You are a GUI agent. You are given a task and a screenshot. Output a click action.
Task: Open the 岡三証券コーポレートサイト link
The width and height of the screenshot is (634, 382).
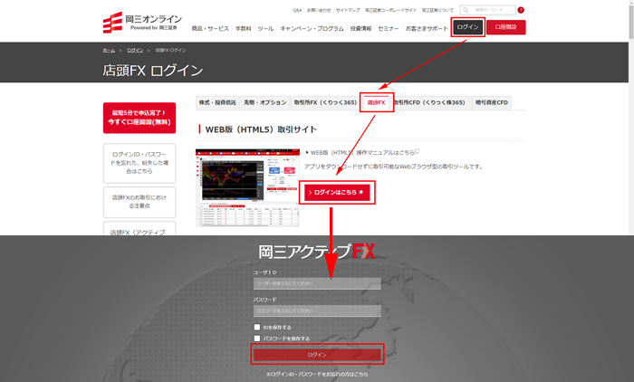pyautogui.click(x=390, y=10)
